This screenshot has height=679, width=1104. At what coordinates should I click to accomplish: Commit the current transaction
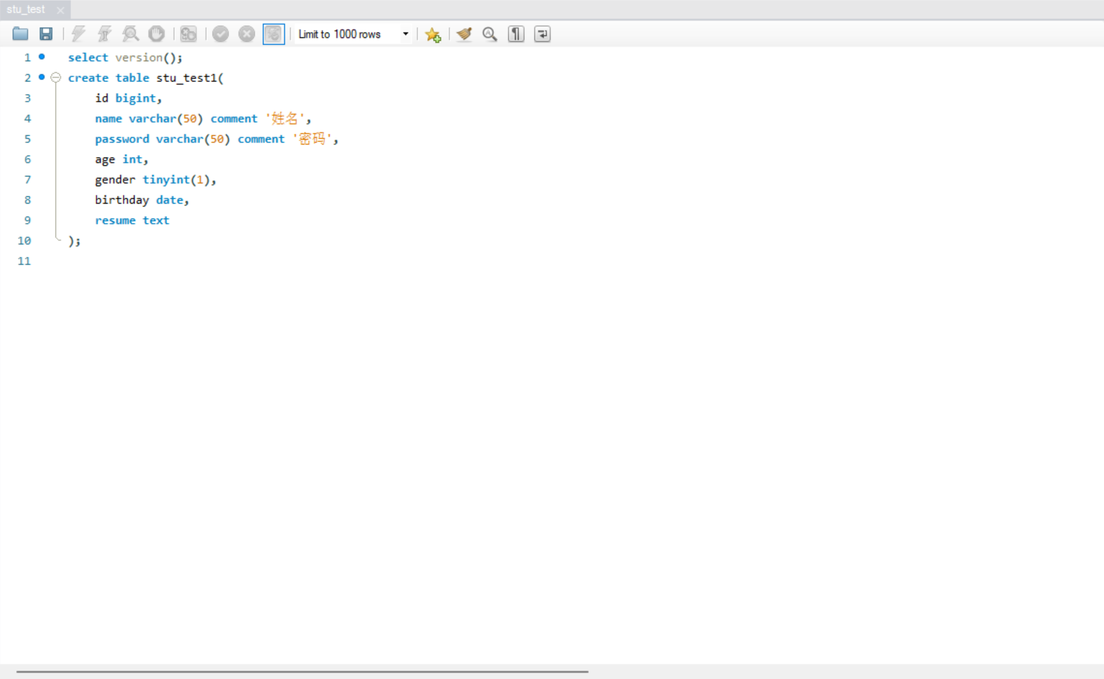pos(220,34)
